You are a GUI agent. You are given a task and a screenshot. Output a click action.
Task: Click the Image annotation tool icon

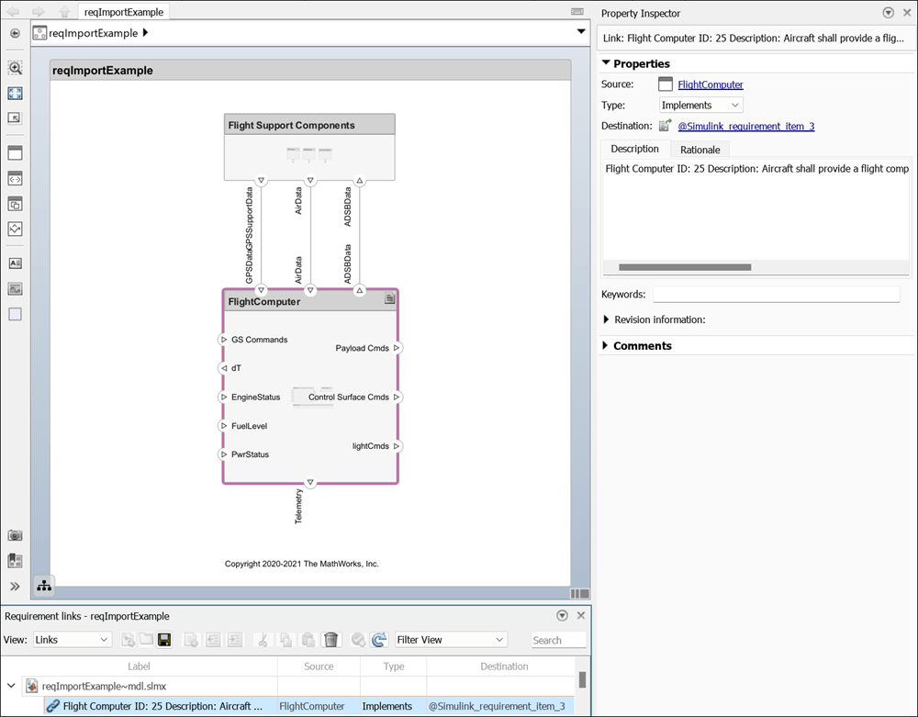pos(15,288)
